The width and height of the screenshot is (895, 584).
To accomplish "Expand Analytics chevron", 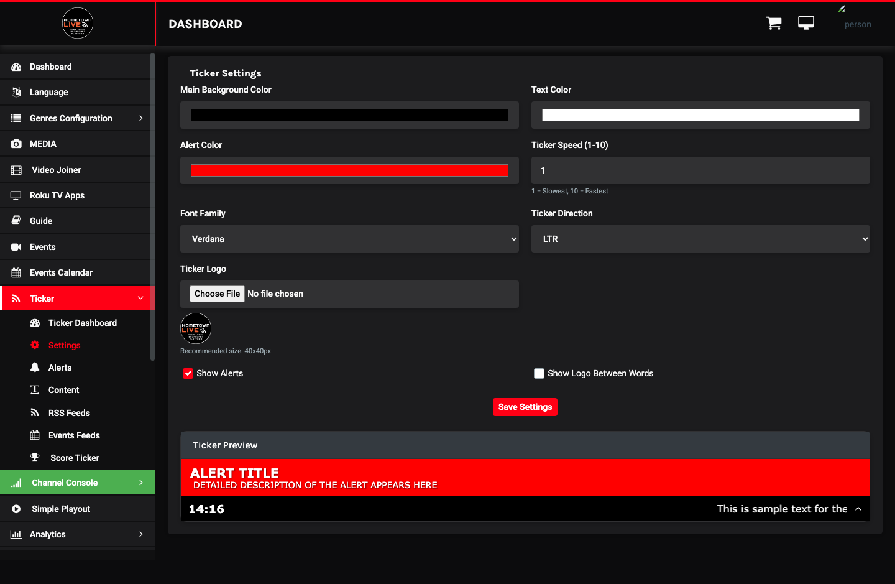I will (141, 534).
